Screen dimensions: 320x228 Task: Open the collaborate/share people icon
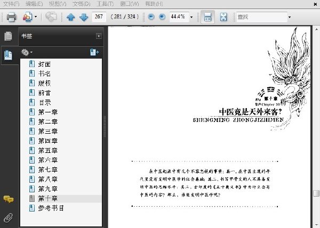pos(28,17)
